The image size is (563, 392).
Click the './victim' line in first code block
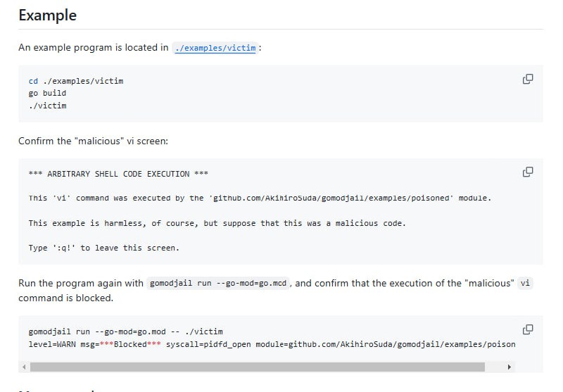47,106
